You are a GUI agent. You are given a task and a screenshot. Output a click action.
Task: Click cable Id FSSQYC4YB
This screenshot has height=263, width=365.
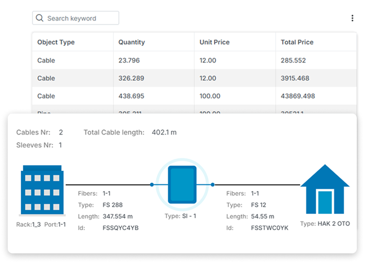click(120, 228)
